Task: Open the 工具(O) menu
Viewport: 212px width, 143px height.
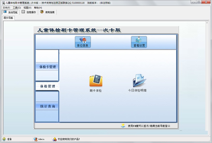Action: coord(17,8)
